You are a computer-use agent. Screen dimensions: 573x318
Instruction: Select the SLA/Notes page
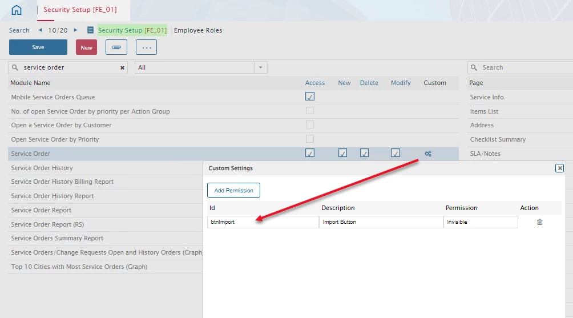(x=485, y=154)
